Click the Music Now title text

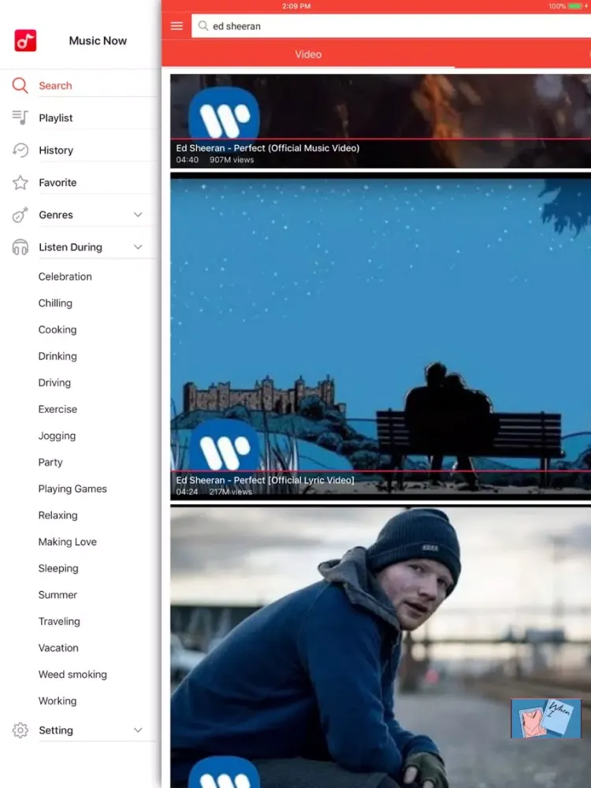click(98, 41)
